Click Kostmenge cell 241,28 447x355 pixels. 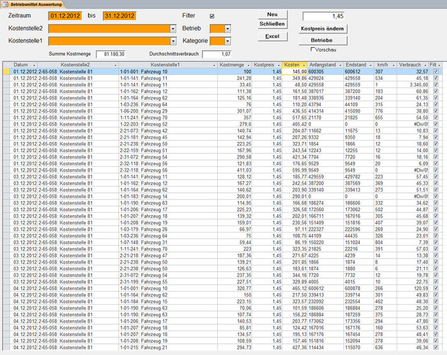(234, 78)
